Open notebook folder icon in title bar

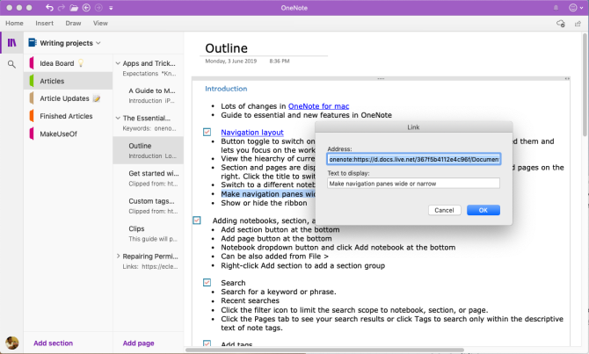[74, 8]
